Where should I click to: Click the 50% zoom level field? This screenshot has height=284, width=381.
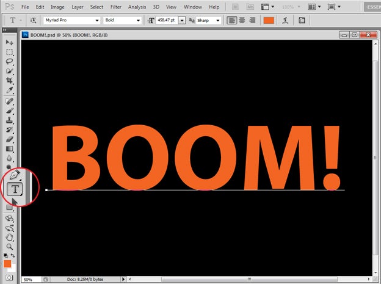click(x=29, y=279)
